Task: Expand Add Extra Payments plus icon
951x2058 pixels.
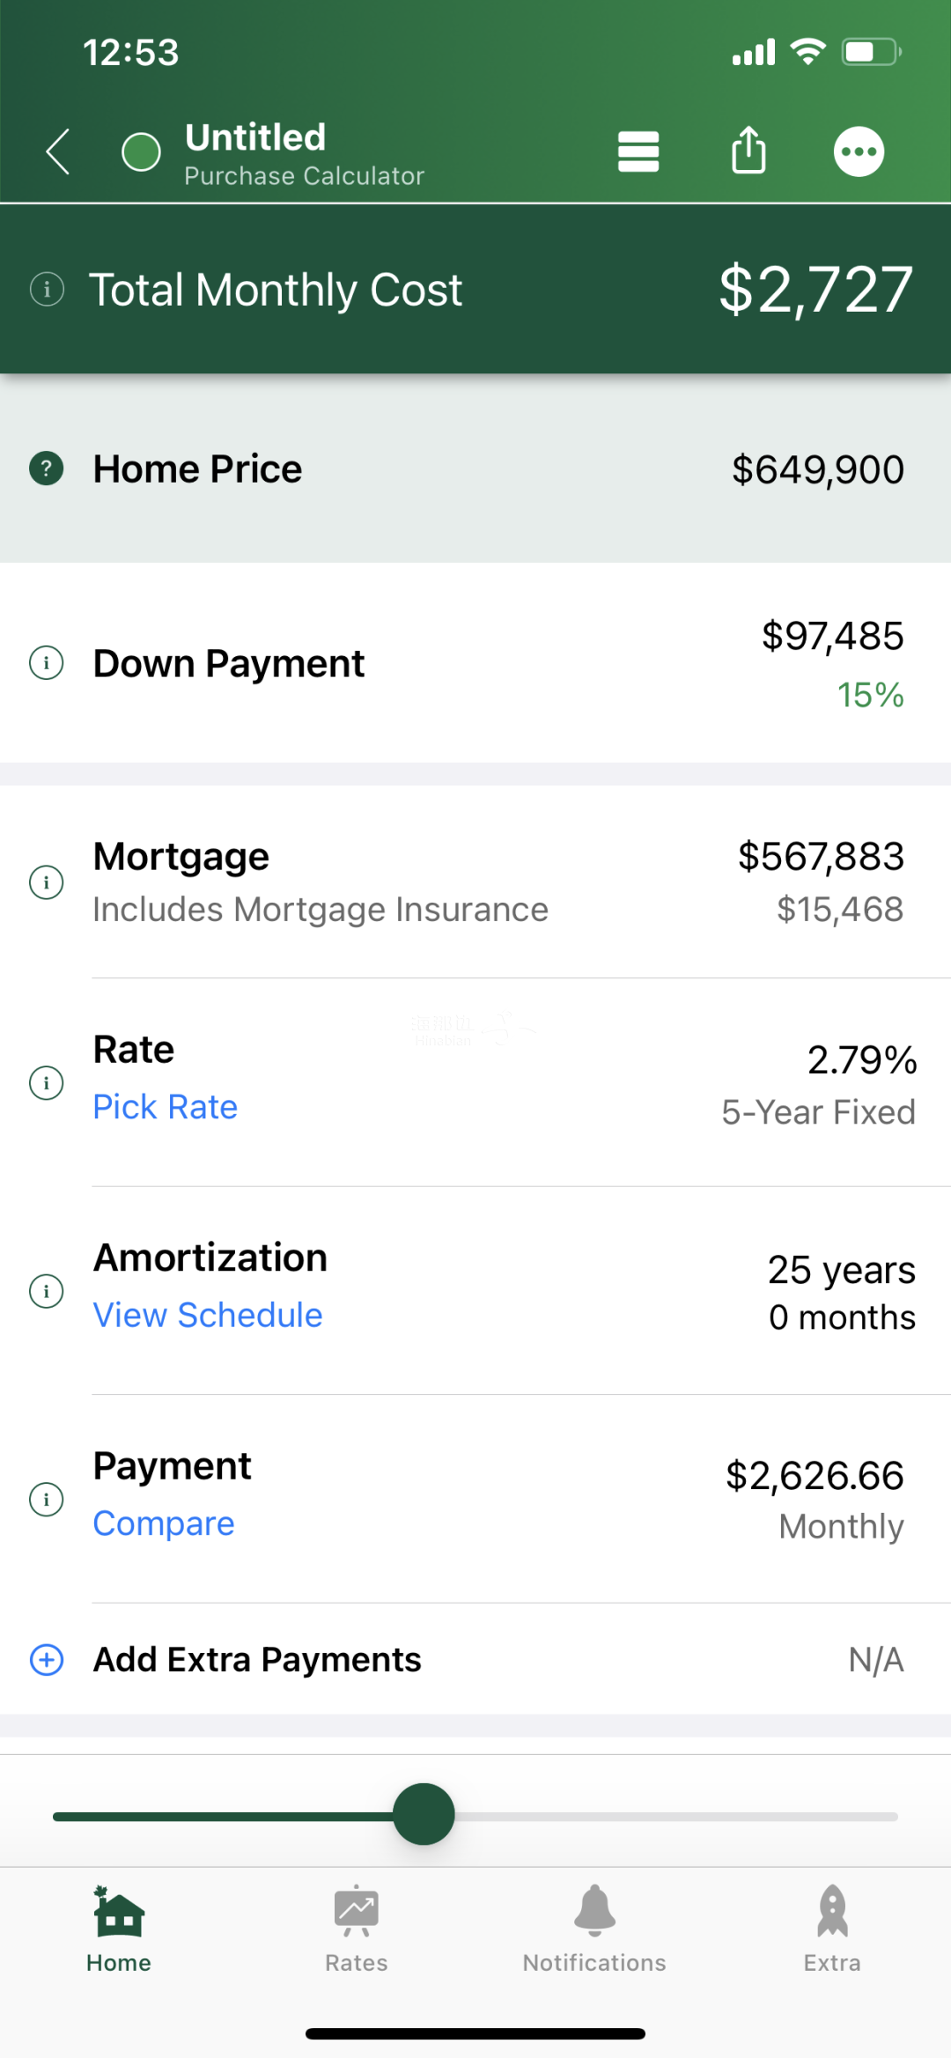Action: coord(47,1659)
